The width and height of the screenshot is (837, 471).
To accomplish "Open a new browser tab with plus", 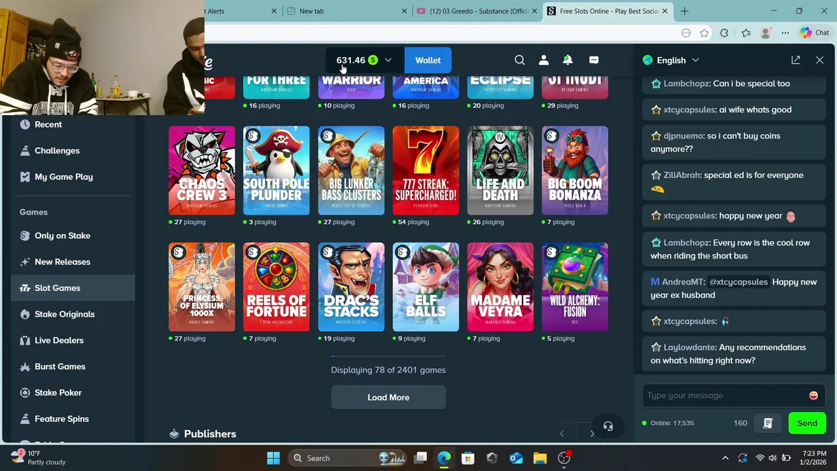I will (685, 11).
